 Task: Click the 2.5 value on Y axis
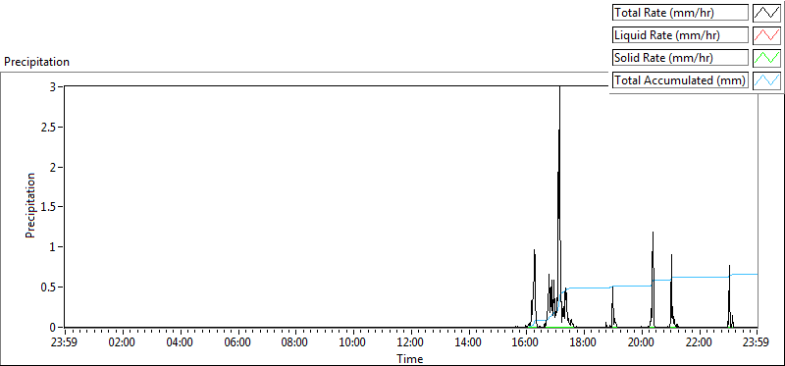point(48,128)
